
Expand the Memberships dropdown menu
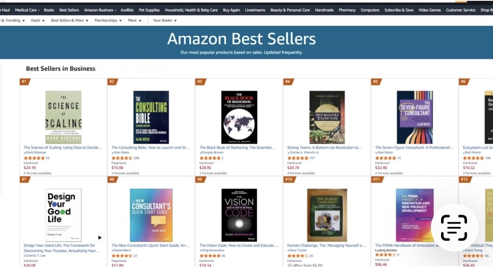pos(108,20)
